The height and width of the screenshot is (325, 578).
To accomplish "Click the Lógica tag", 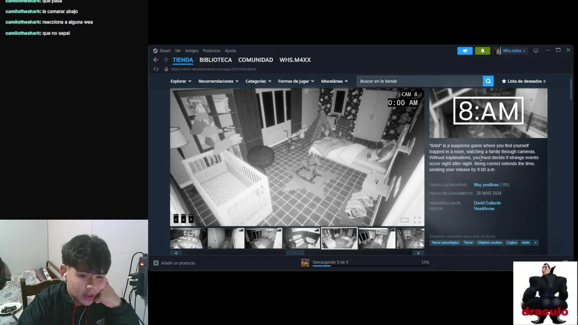I will [x=512, y=242].
